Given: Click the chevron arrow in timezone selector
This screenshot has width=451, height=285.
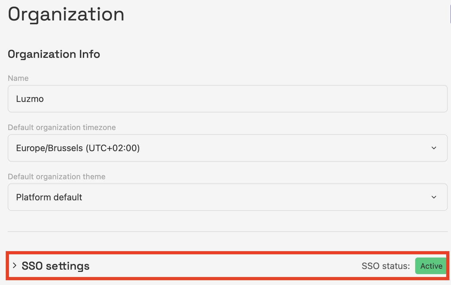Looking at the screenshot, I should pos(434,148).
